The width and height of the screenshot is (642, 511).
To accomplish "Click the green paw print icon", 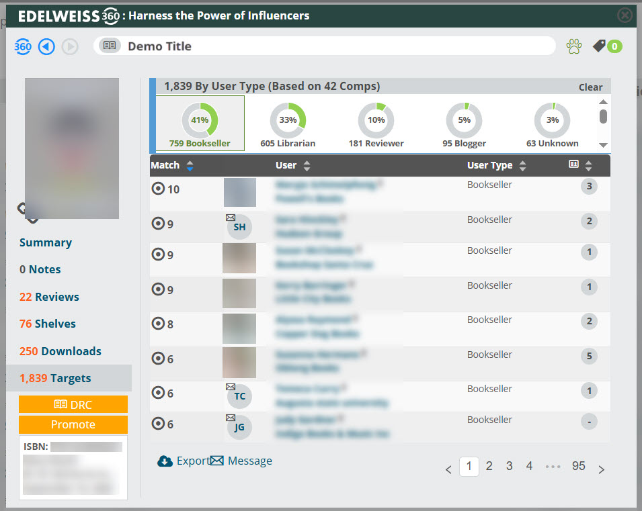I will (574, 46).
